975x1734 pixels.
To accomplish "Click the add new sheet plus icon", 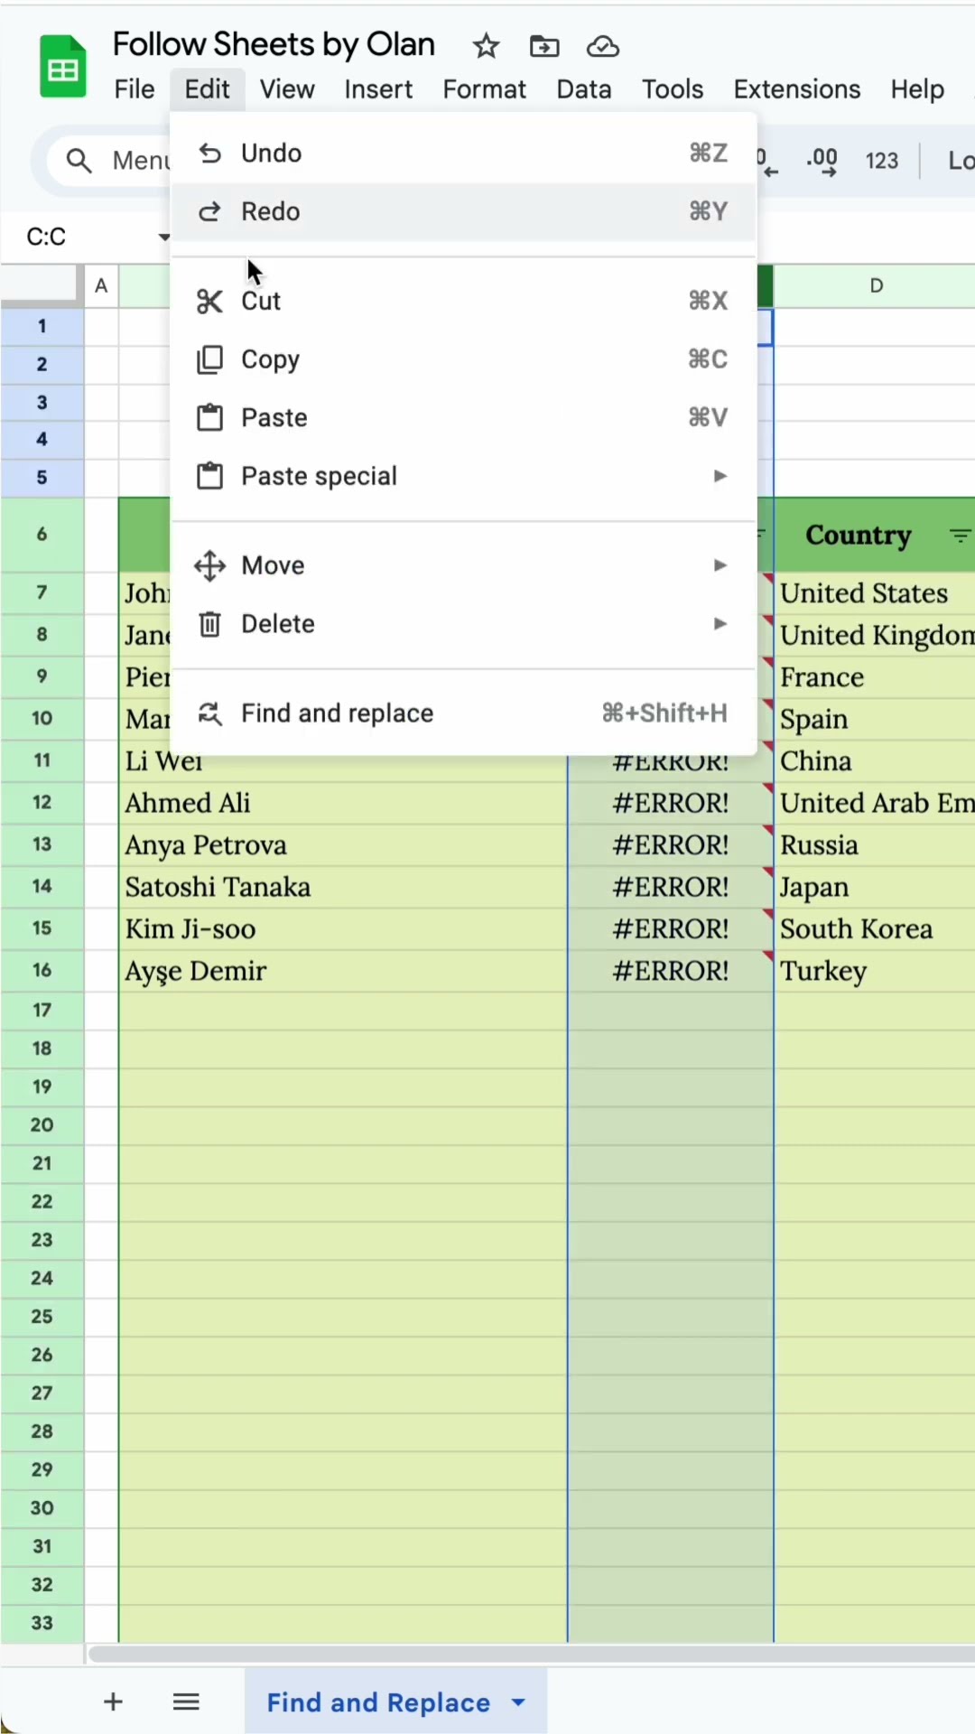I will coord(113,1702).
